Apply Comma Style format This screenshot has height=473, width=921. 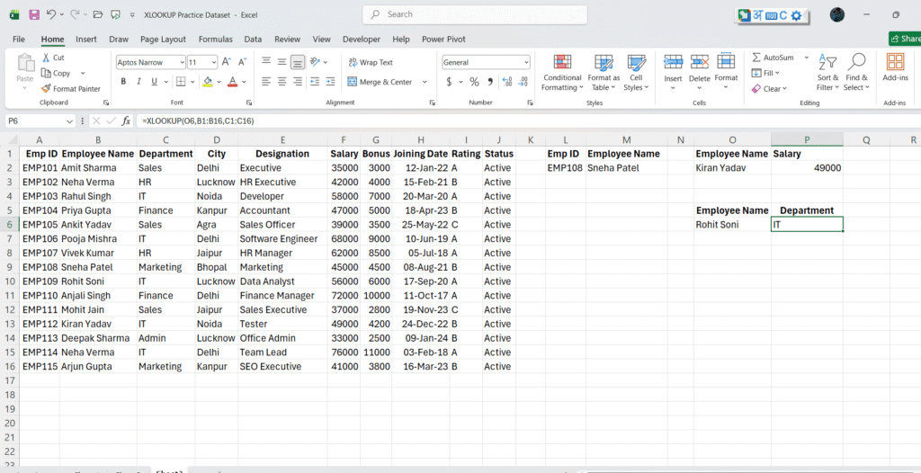coord(490,82)
